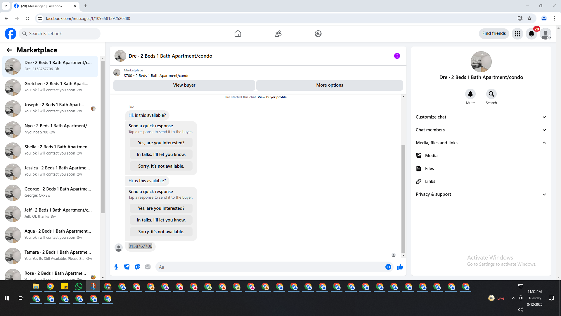Open the Facebook menu grid icon
561x316 pixels.
pos(517,34)
